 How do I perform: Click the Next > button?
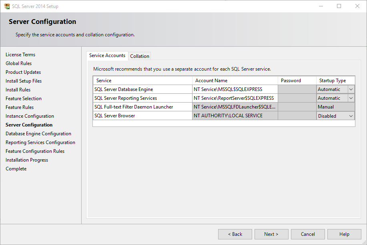(271, 234)
